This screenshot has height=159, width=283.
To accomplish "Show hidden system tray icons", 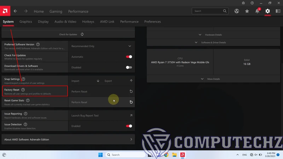I will tap(237, 155).
